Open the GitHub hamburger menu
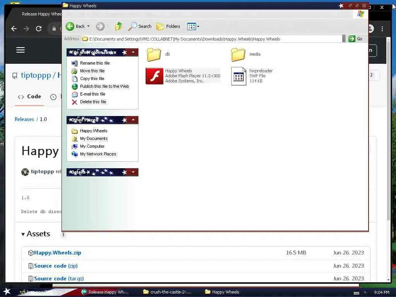The height and width of the screenshot is (297, 396). click(x=20, y=50)
